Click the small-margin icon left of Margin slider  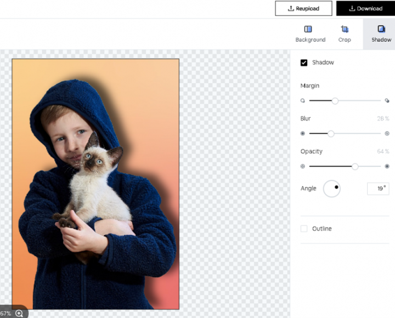(x=302, y=101)
